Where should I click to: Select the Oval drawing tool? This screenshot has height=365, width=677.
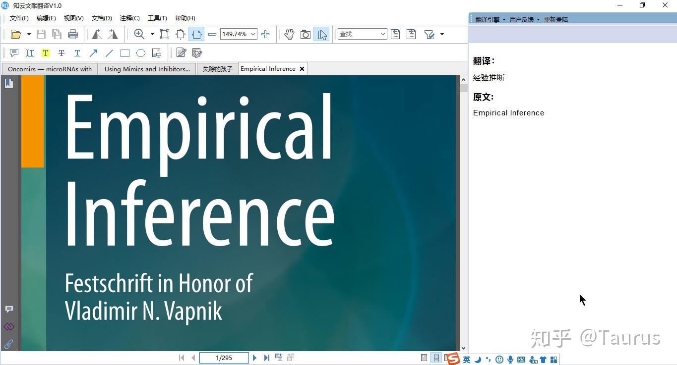(x=141, y=53)
